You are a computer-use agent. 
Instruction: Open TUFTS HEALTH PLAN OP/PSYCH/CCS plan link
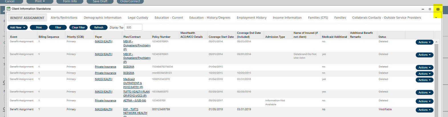coord(136,94)
